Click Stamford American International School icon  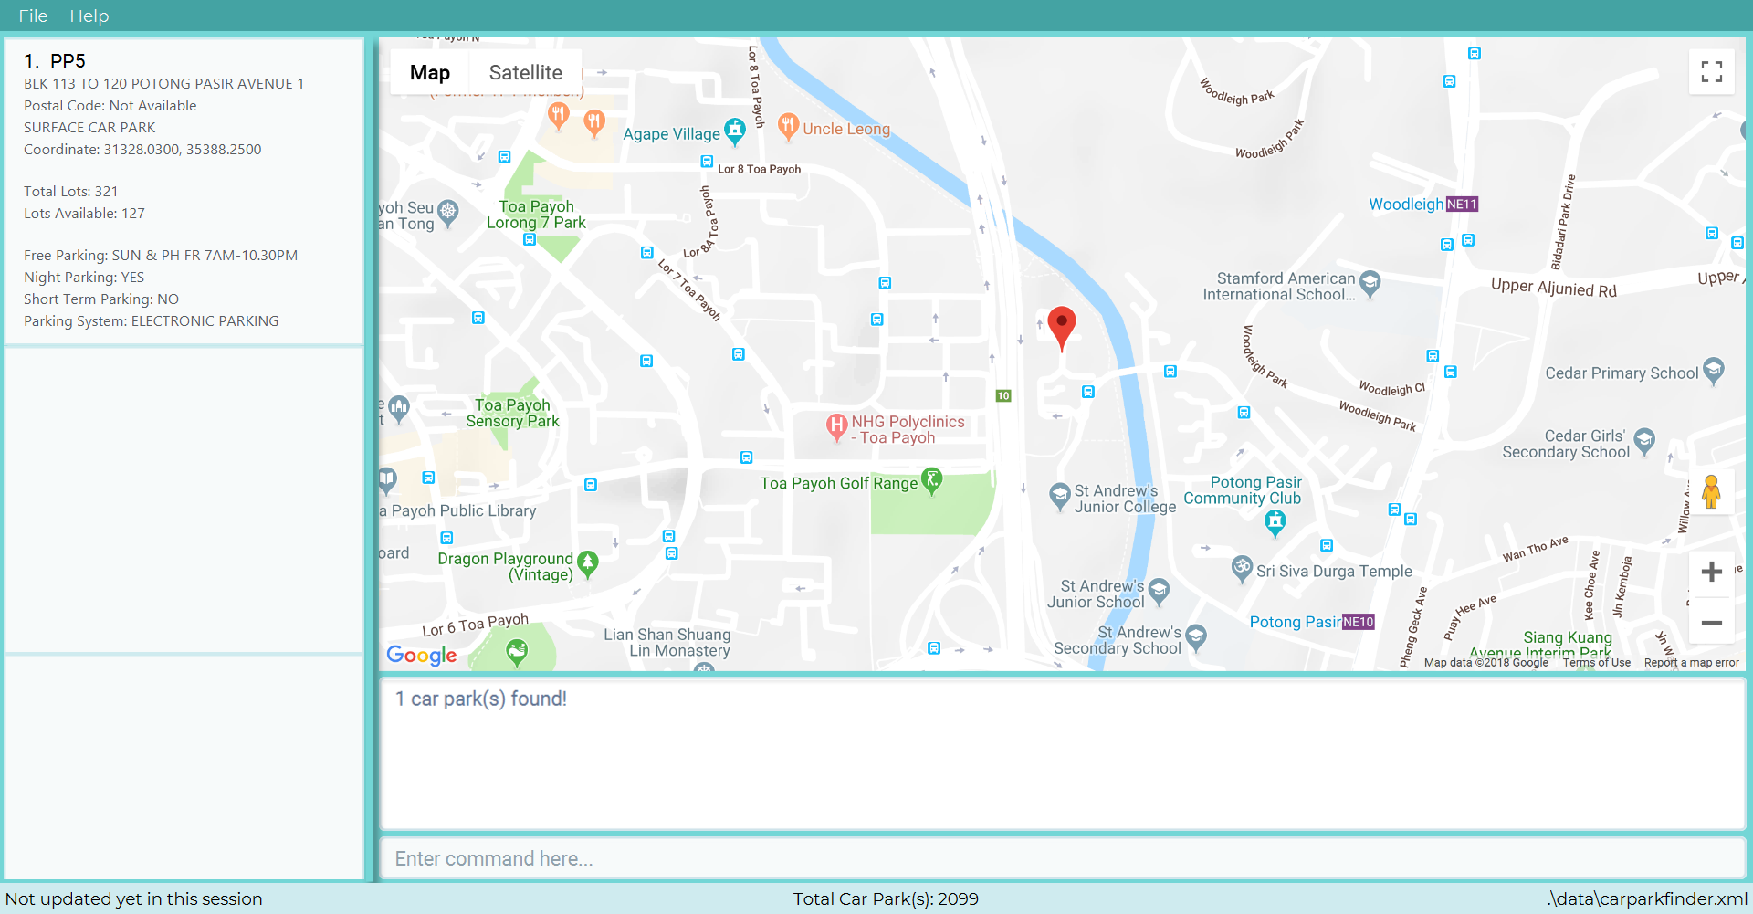pyautogui.click(x=1370, y=284)
